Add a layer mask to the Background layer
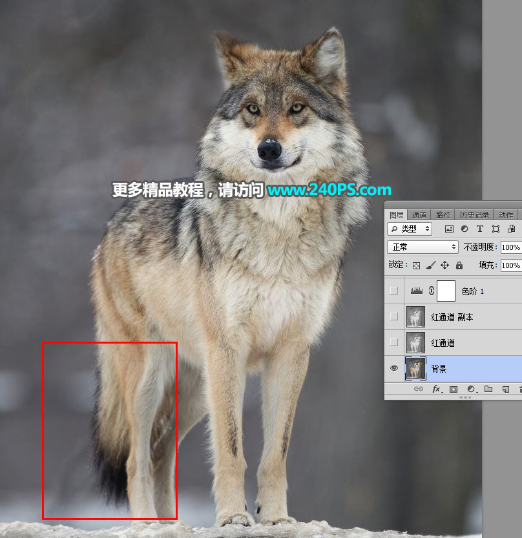This screenshot has width=522, height=538. click(454, 389)
